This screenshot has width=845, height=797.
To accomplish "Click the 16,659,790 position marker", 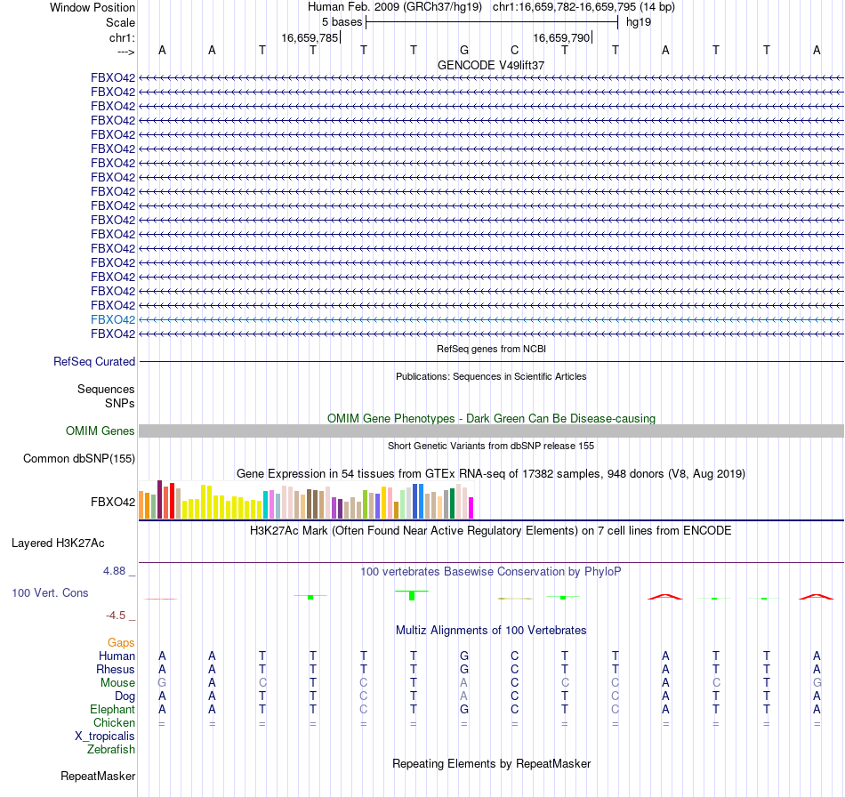I will (x=561, y=37).
